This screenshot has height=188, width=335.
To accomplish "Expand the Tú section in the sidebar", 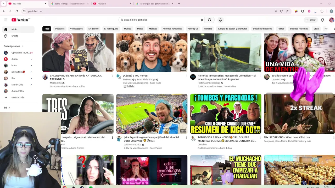I will pos(7,108).
